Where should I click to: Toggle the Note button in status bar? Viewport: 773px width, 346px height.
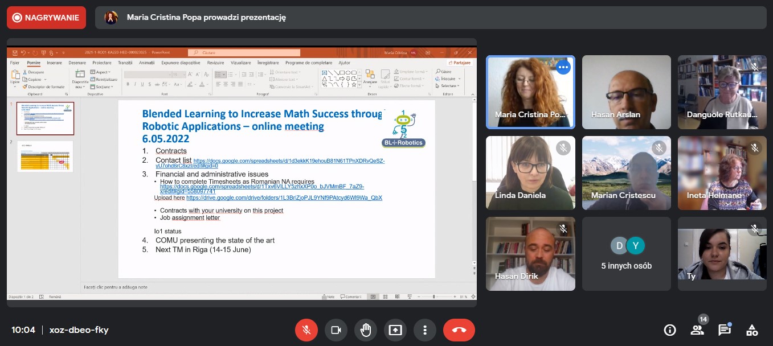pyautogui.click(x=328, y=296)
